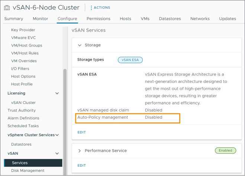Select Trust Authority in the sidebar
The image size is (245, 176).
pos(22,111)
